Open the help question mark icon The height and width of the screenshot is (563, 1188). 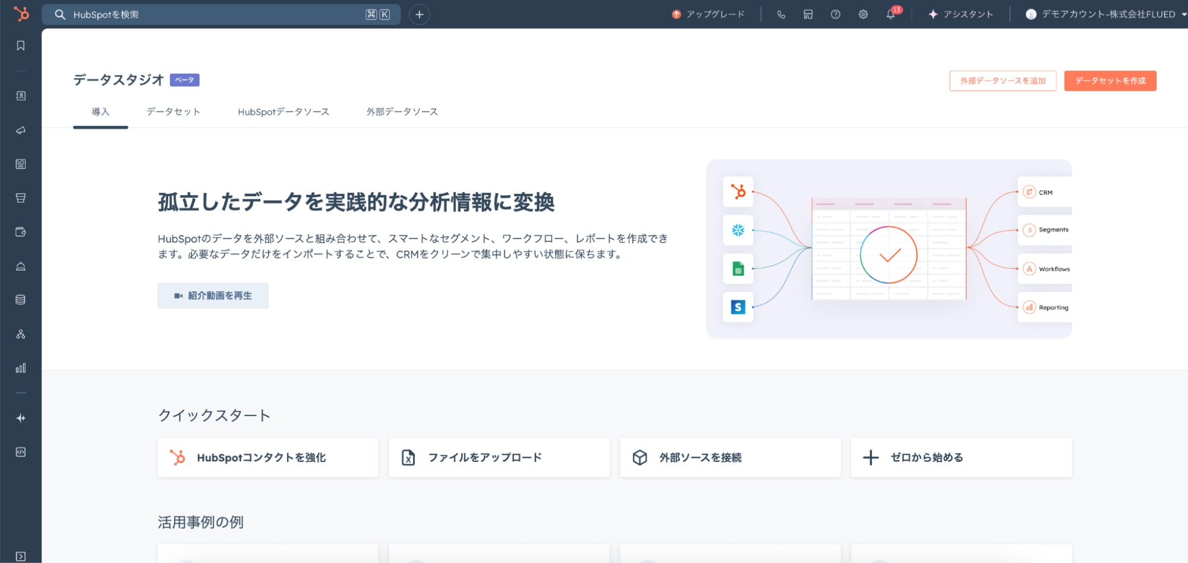[x=836, y=14]
